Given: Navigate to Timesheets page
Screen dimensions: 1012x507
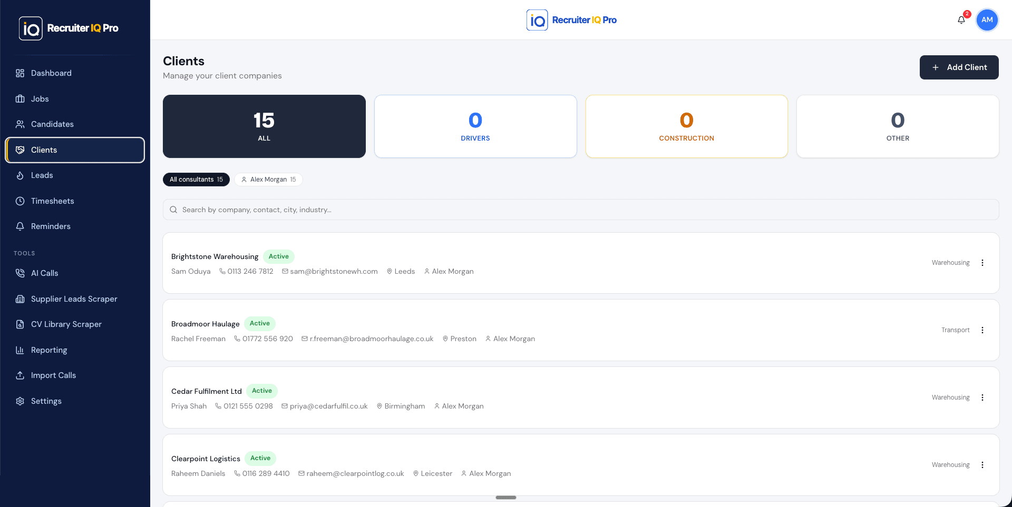Looking at the screenshot, I should pyautogui.click(x=75, y=201).
